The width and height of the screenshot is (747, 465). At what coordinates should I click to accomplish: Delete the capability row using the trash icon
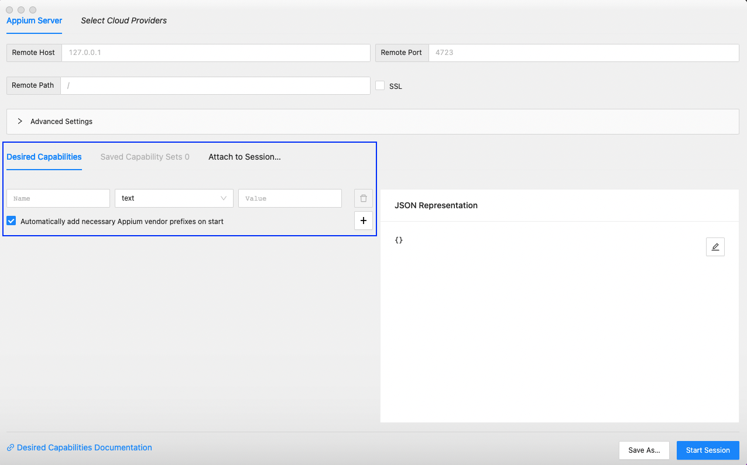point(363,198)
